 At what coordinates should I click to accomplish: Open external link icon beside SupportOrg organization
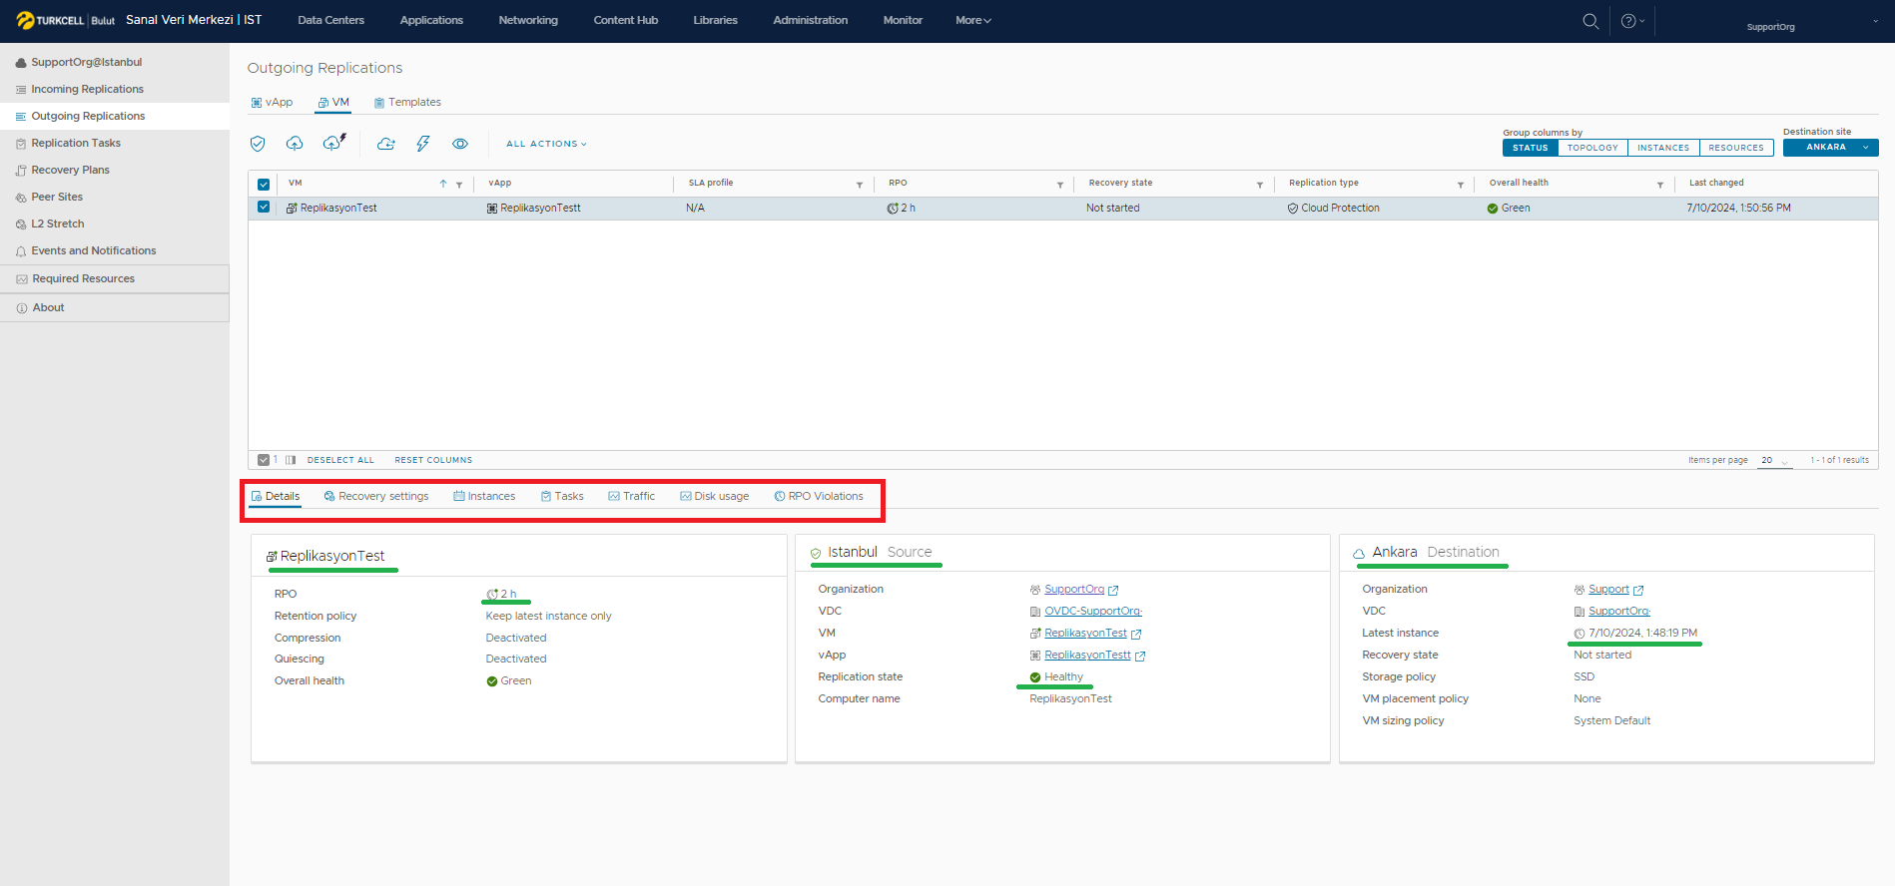pyautogui.click(x=1113, y=591)
